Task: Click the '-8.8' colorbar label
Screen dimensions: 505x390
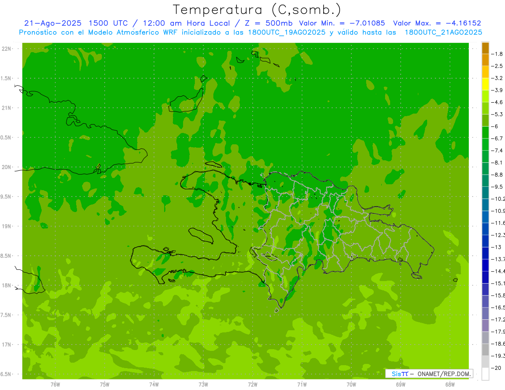Action: 497,175
